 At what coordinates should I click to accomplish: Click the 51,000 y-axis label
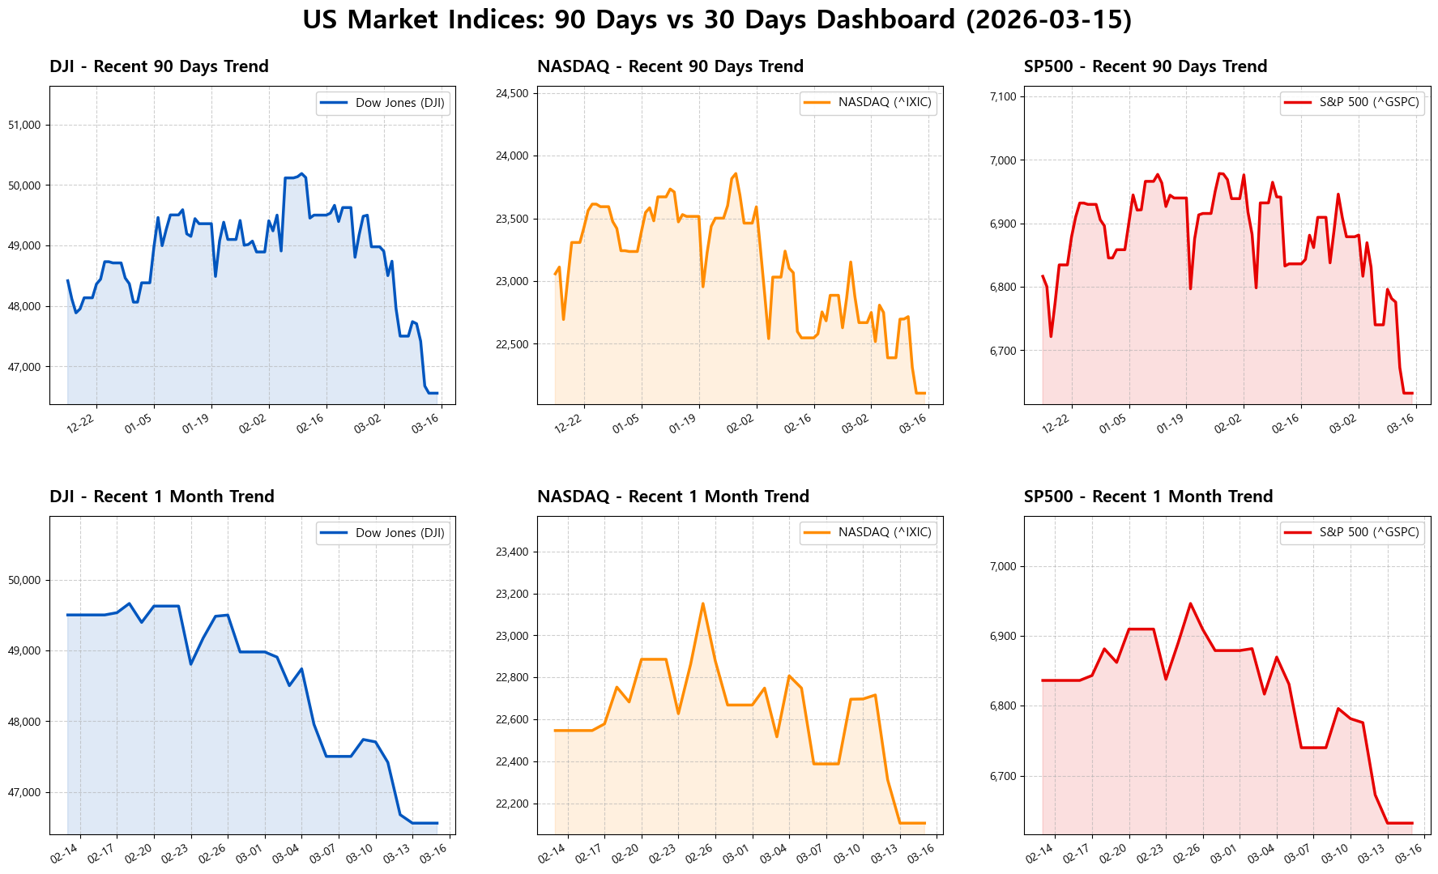click(x=24, y=126)
